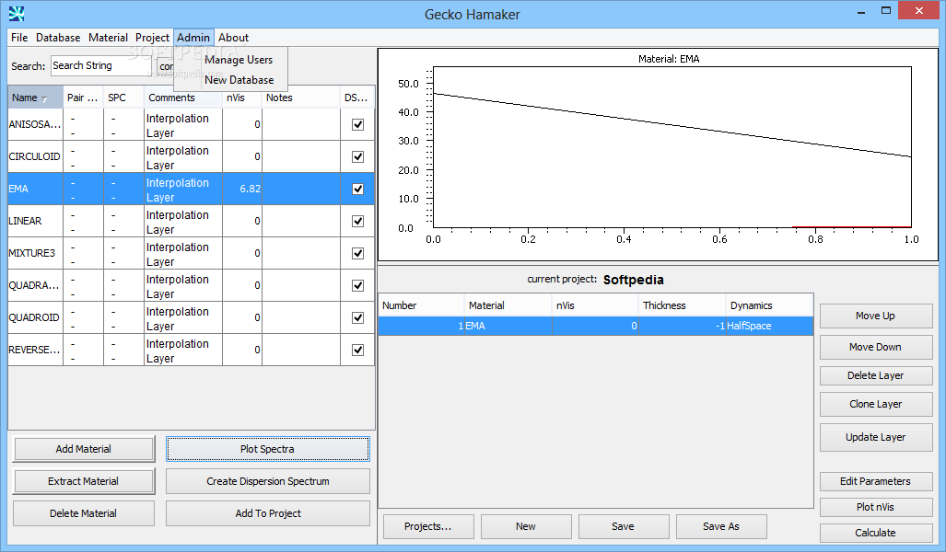Image resolution: width=946 pixels, height=552 pixels.
Task: Click the Gecko Hamaker app icon
Action: pos(17,13)
